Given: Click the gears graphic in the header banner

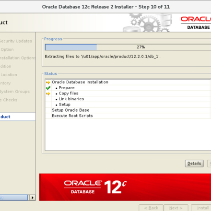Looking at the screenshot, I should 147,23.
